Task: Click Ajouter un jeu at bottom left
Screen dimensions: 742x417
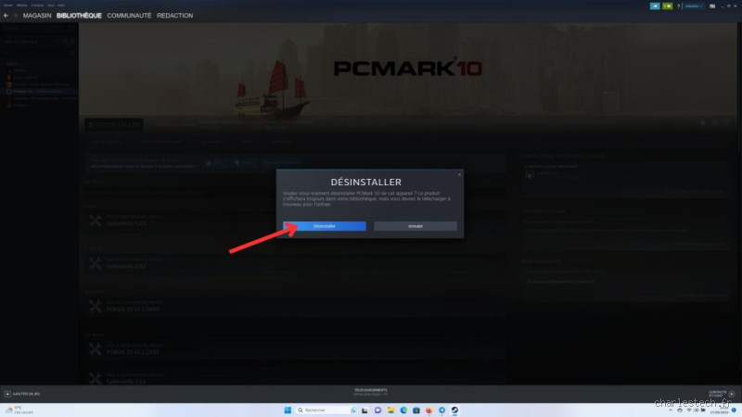Action: click(x=22, y=394)
